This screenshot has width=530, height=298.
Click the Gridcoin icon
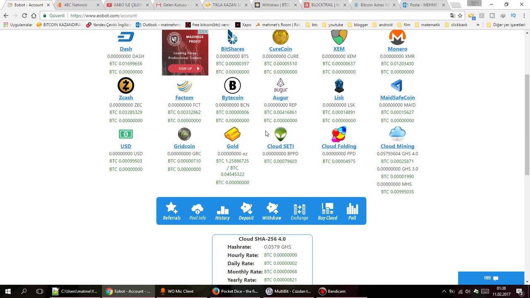pos(184,134)
